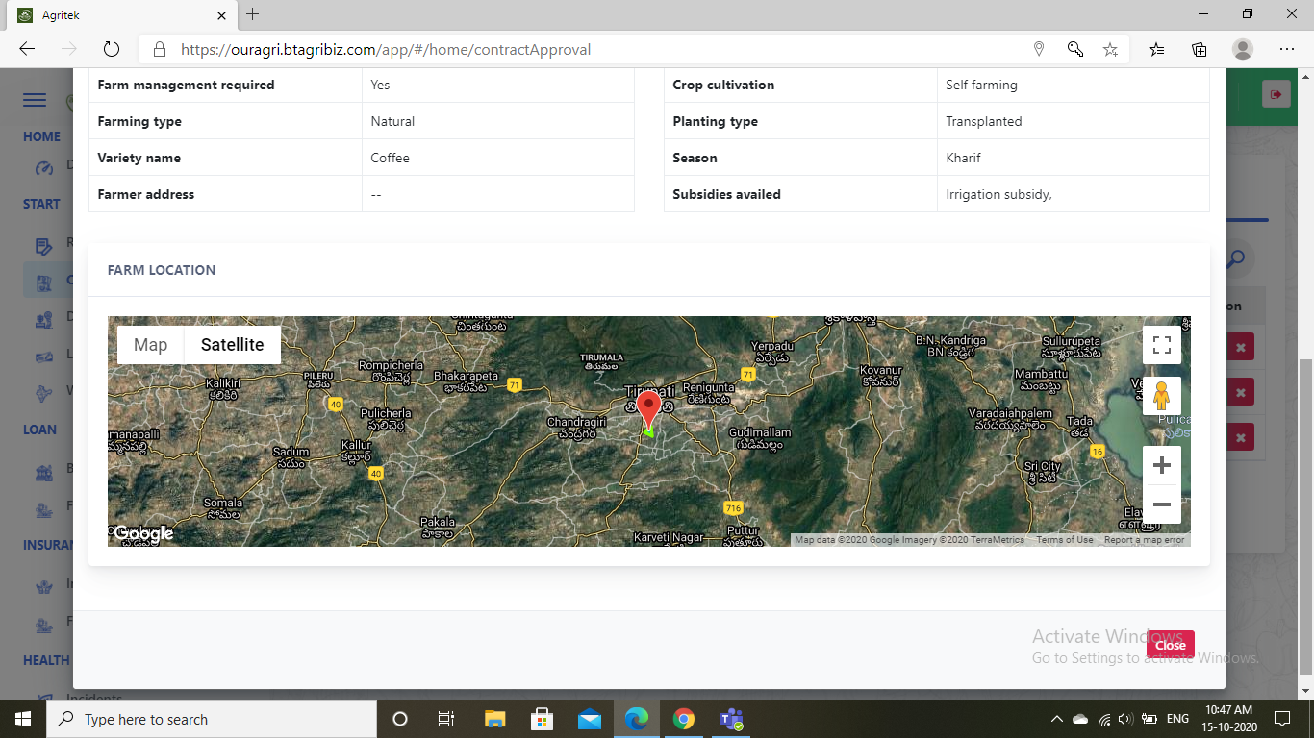Open Google Chrome from taskbar
Viewport: 1314px width, 738px height.
tap(683, 719)
